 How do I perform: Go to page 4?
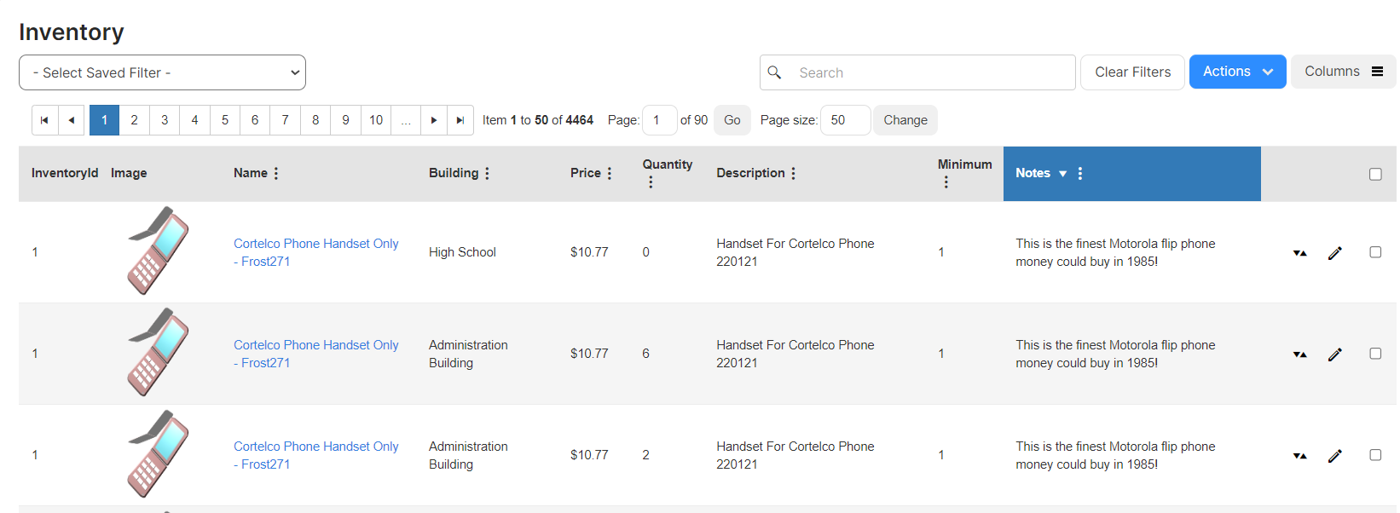coord(194,120)
